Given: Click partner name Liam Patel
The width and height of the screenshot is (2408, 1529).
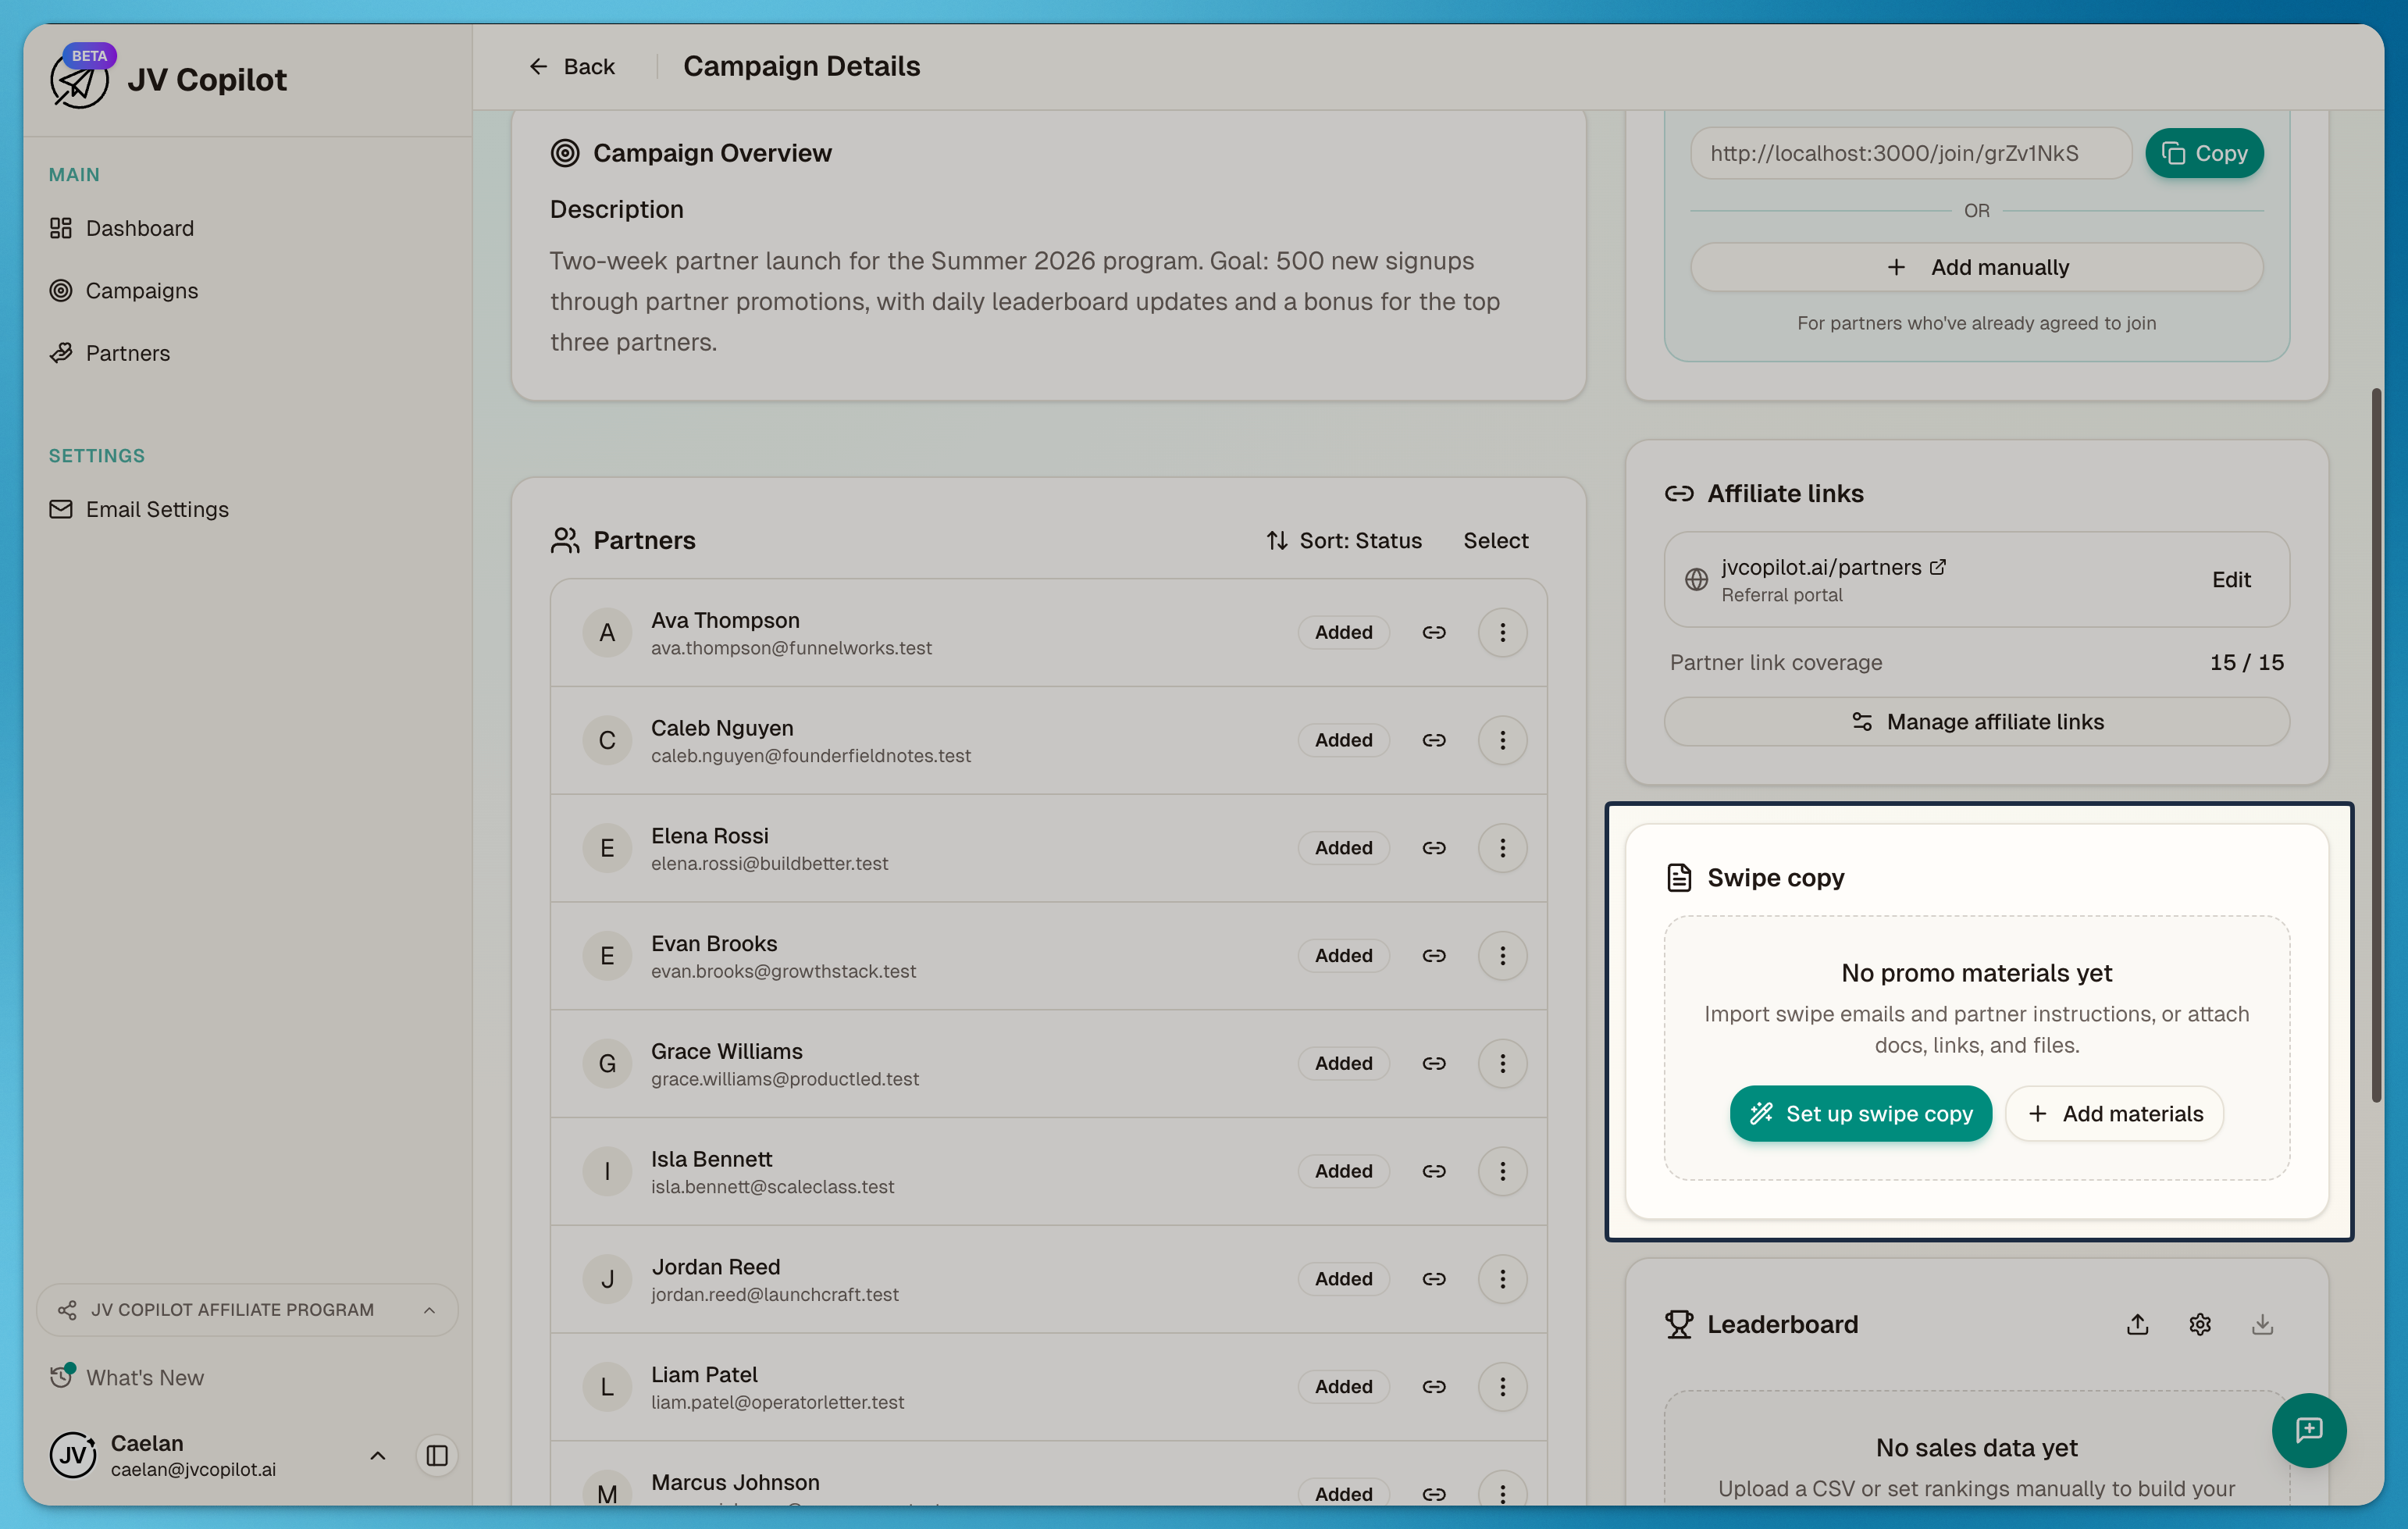Looking at the screenshot, I should coord(704,1375).
